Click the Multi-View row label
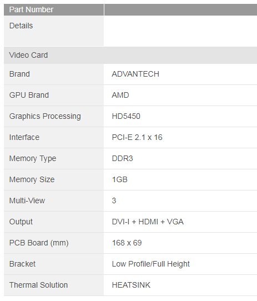Viewport: 257px width, 301px height. 27,201
